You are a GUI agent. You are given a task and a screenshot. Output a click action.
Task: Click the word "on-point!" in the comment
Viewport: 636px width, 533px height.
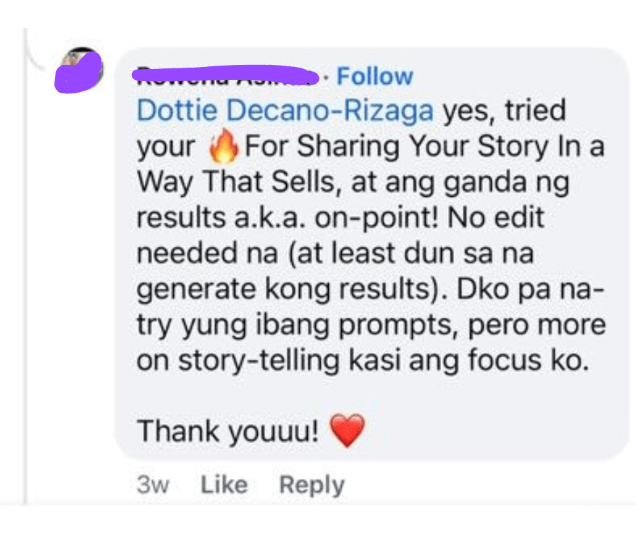[377, 218]
